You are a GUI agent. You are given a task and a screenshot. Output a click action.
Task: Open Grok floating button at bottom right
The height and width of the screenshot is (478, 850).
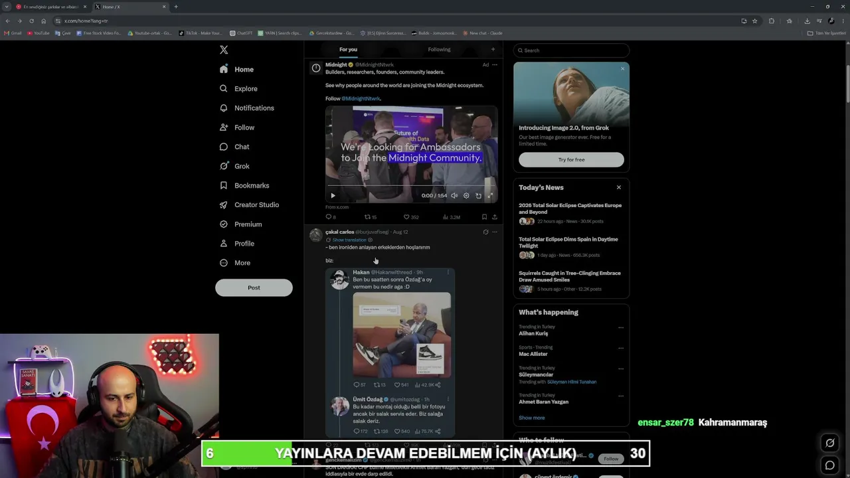[829, 443]
